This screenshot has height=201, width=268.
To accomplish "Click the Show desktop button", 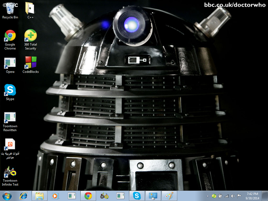I will pyautogui.click(x=265, y=196).
